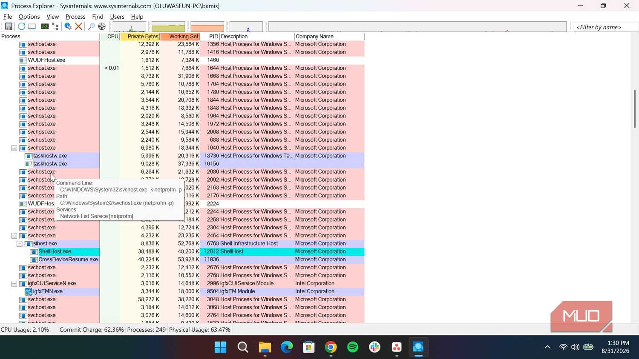Click the CPU usage mini graph

pyautogui.click(x=130, y=26)
